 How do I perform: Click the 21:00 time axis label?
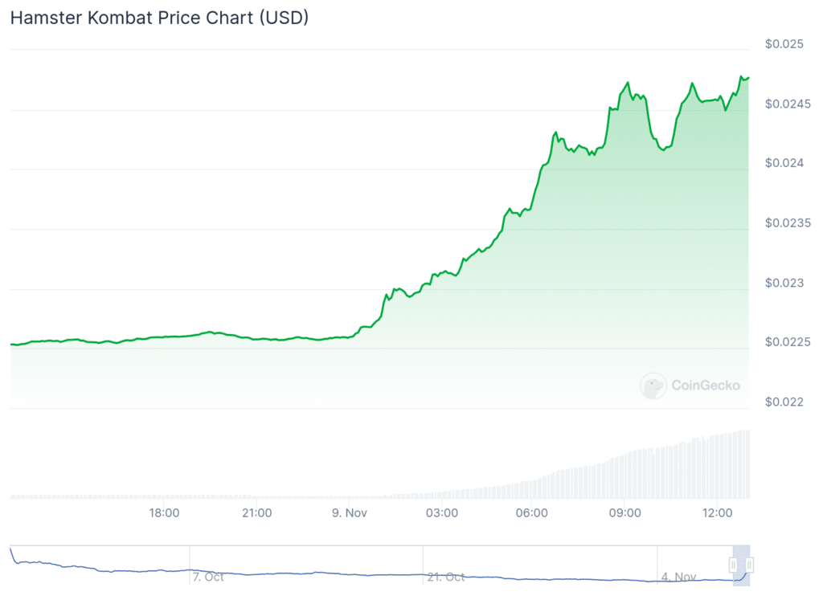(256, 512)
